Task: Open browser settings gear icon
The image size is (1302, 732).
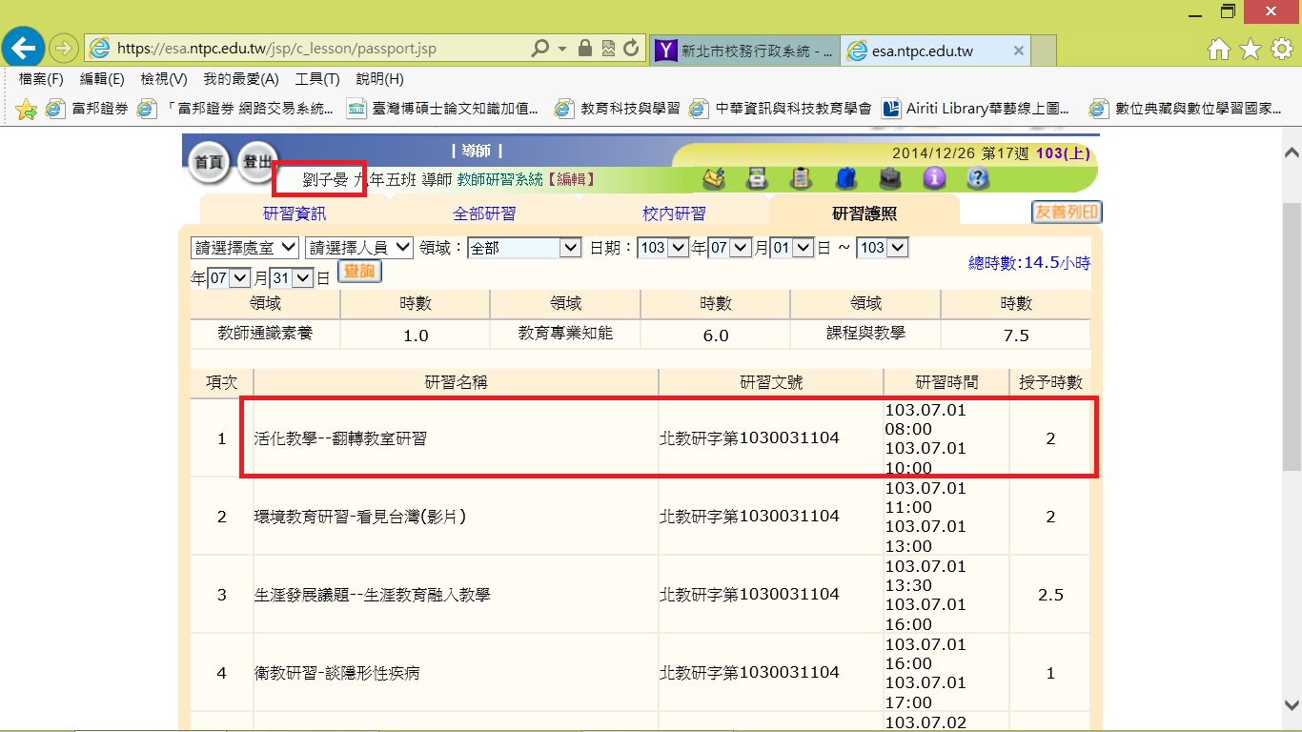Action: click(x=1281, y=49)
